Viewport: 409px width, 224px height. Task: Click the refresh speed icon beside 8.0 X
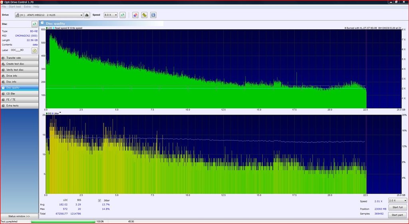point(123,15)
